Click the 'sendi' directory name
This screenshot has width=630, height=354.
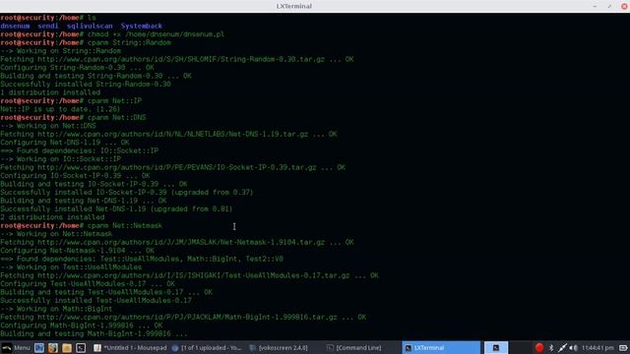point(48,26)
